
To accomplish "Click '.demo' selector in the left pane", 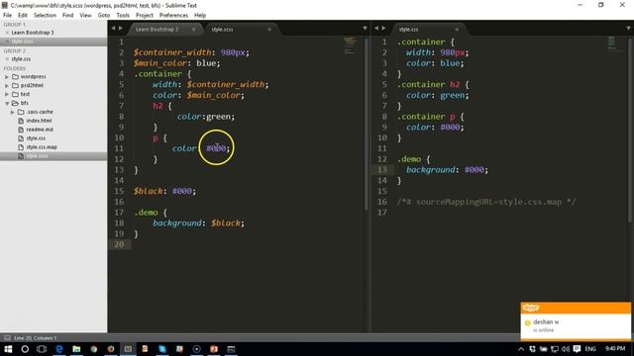I will (x=146, y=213).
